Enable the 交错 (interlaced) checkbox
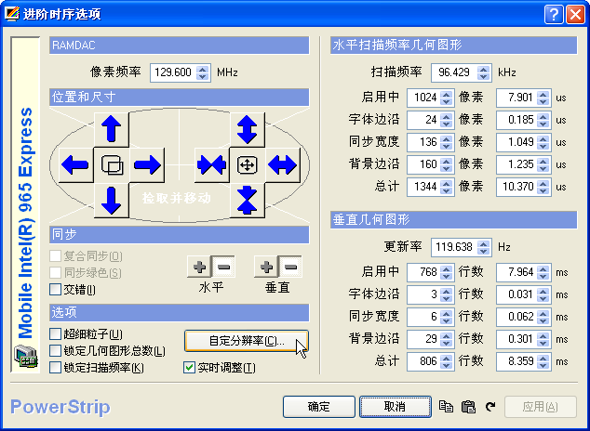 coord(56,289)
